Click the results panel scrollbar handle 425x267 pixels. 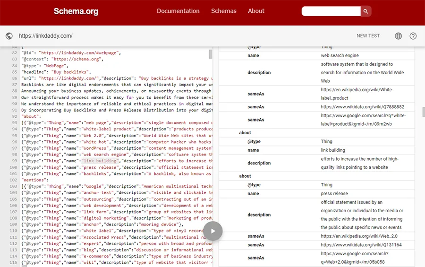(x=424, y=112)
